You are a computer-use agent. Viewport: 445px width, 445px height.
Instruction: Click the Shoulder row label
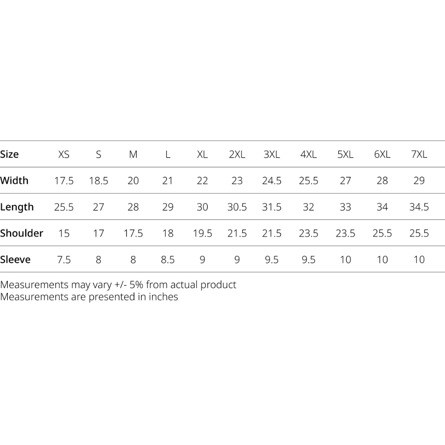pyautogui.click(x=22, y=233)
